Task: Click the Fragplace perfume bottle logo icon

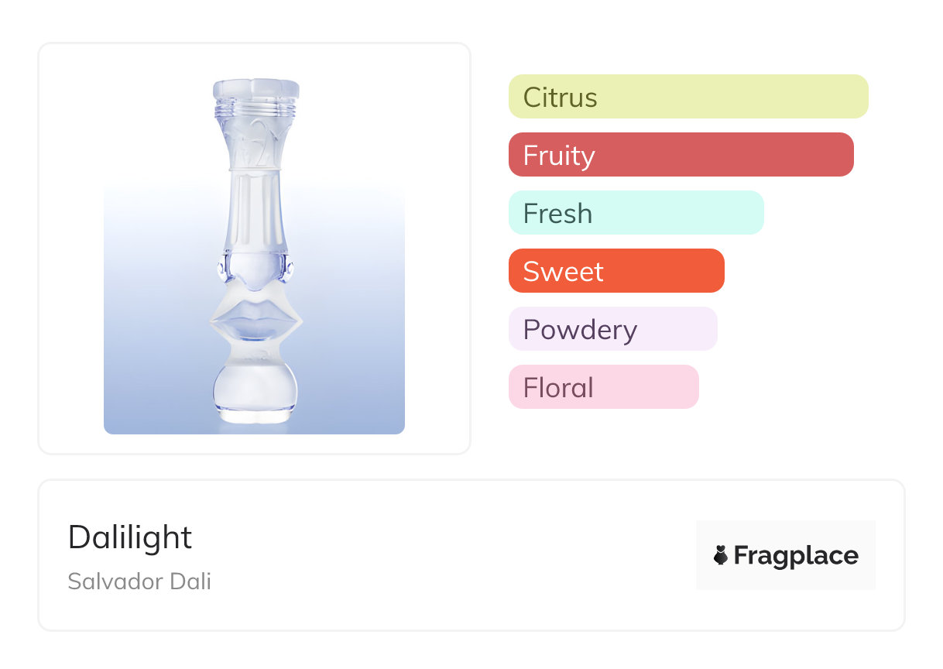Action: tap(721, 555)
